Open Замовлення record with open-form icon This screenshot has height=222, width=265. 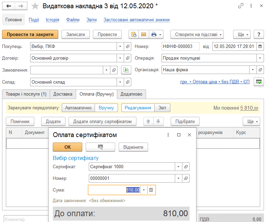tap(114, 70)
